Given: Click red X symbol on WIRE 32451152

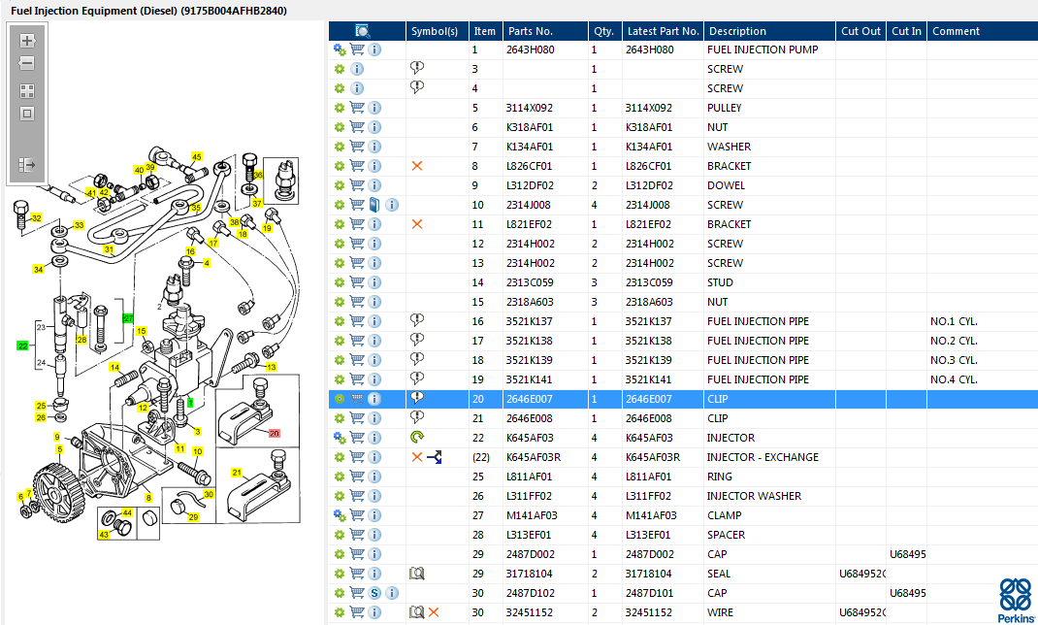Looking at the screenshot, I should (434, 612).
